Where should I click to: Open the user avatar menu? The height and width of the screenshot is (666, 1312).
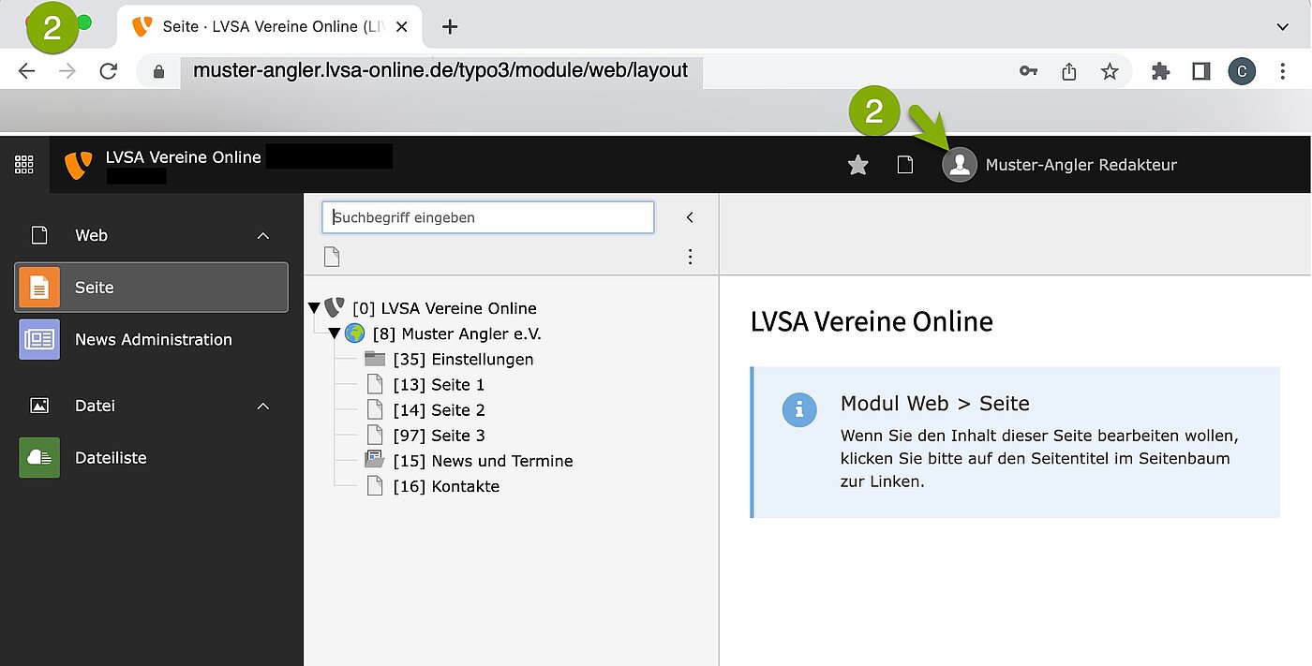(x=959, y=165)
